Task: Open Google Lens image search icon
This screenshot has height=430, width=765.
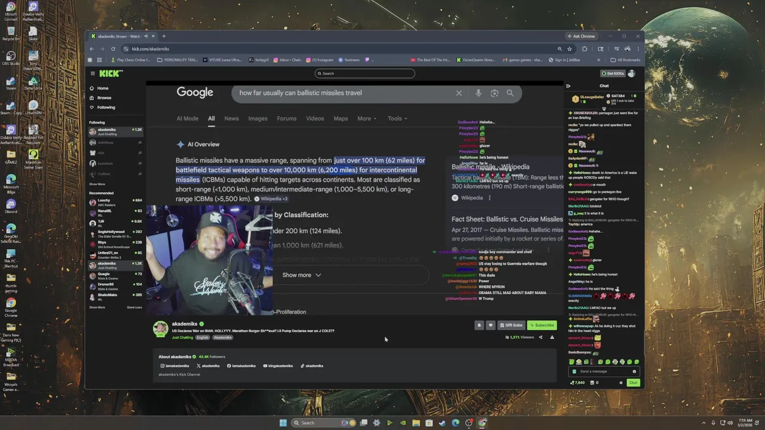Action: [x=494, y=93]
